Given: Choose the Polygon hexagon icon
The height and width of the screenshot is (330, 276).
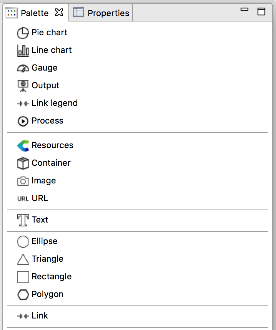Looking at the screenshot, I should (23, 295).
